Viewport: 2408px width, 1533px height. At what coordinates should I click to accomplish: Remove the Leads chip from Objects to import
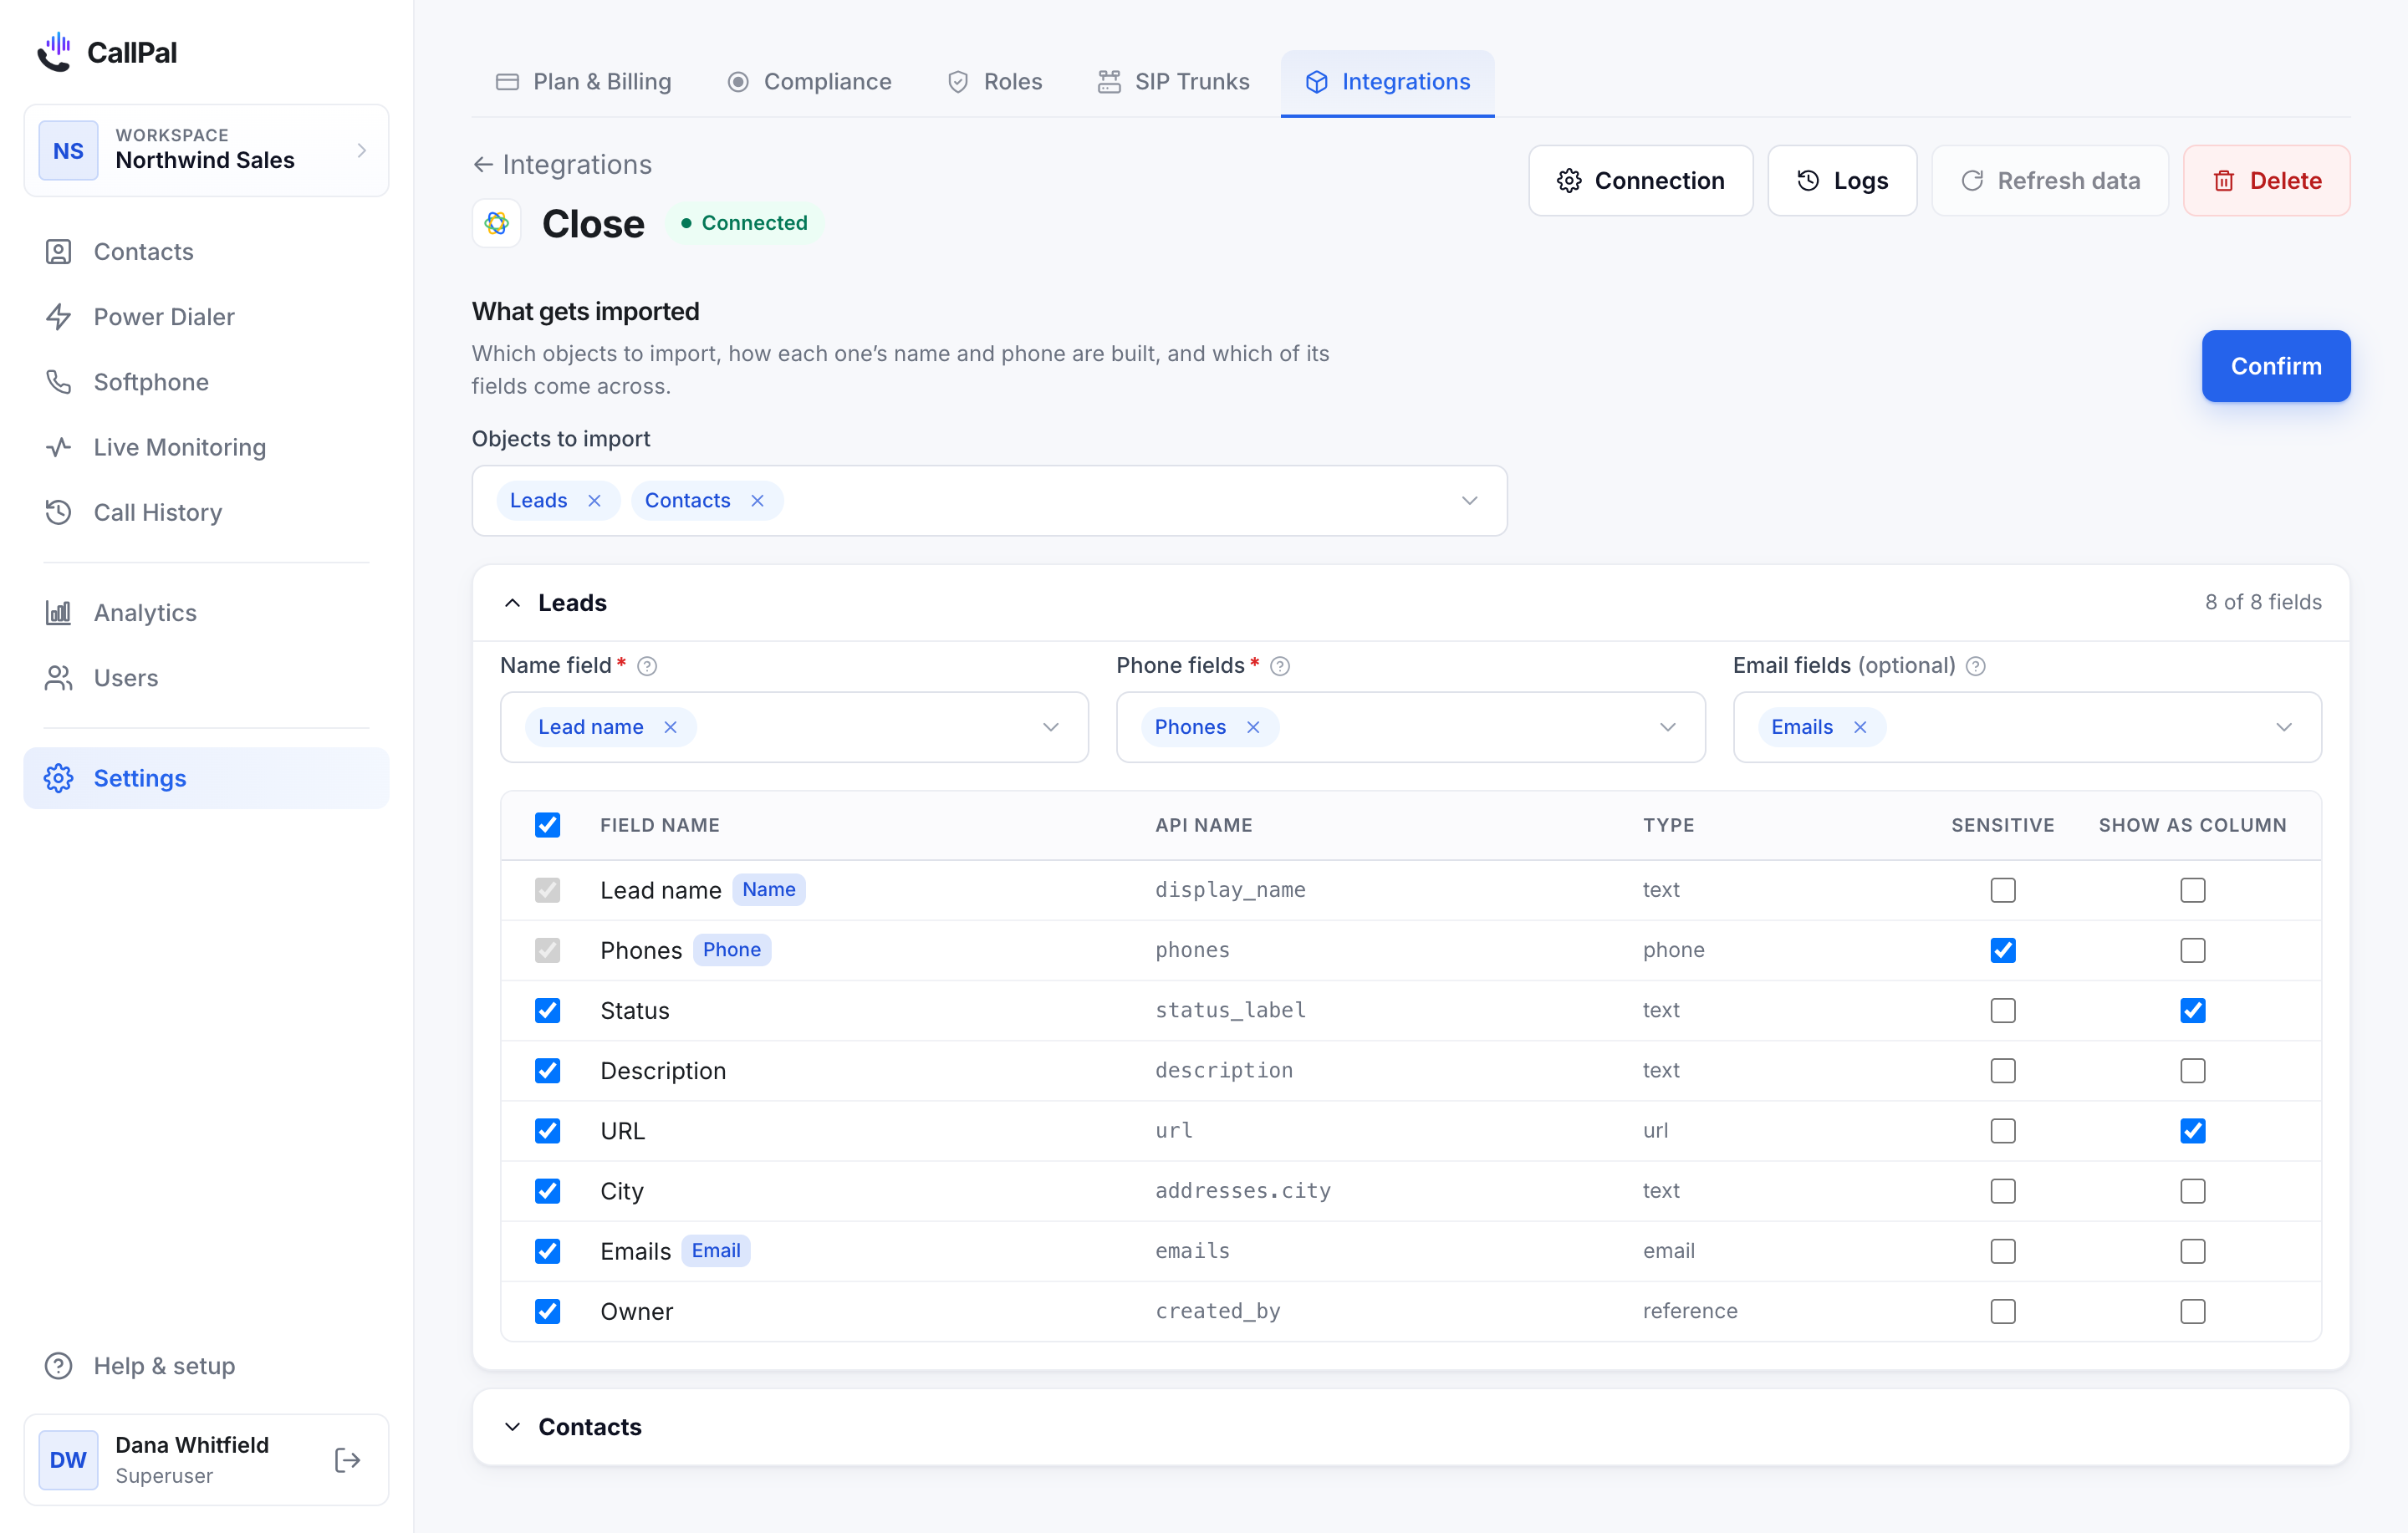coord(595,501)
